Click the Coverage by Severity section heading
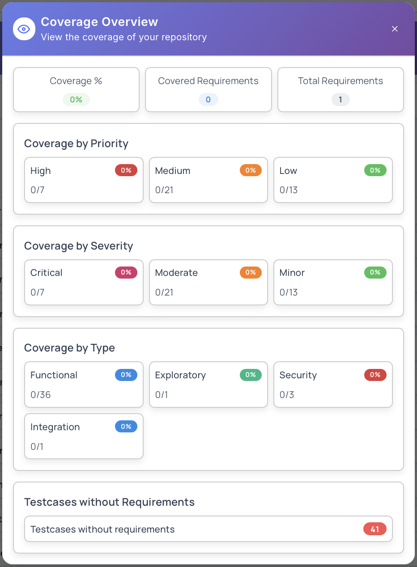Screen dimensions: 417x567 [x=78, y=246]
